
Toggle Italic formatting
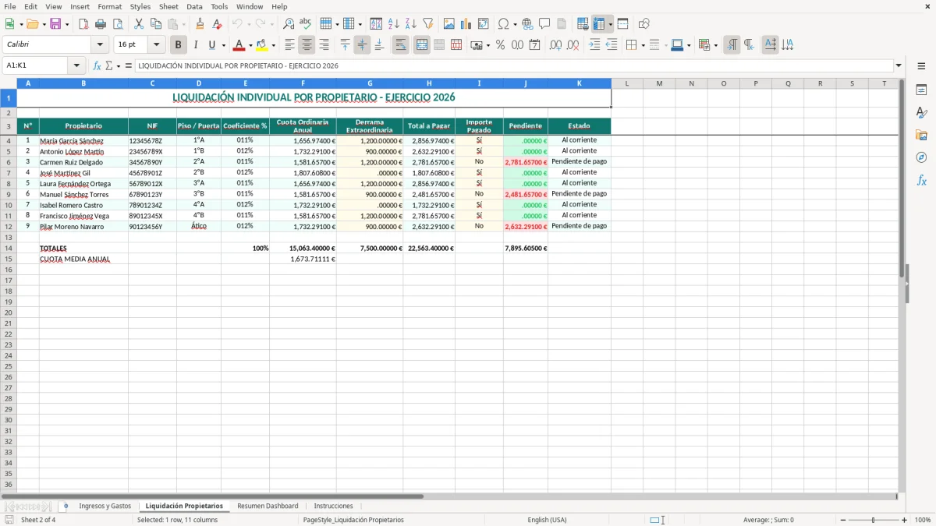195,45
